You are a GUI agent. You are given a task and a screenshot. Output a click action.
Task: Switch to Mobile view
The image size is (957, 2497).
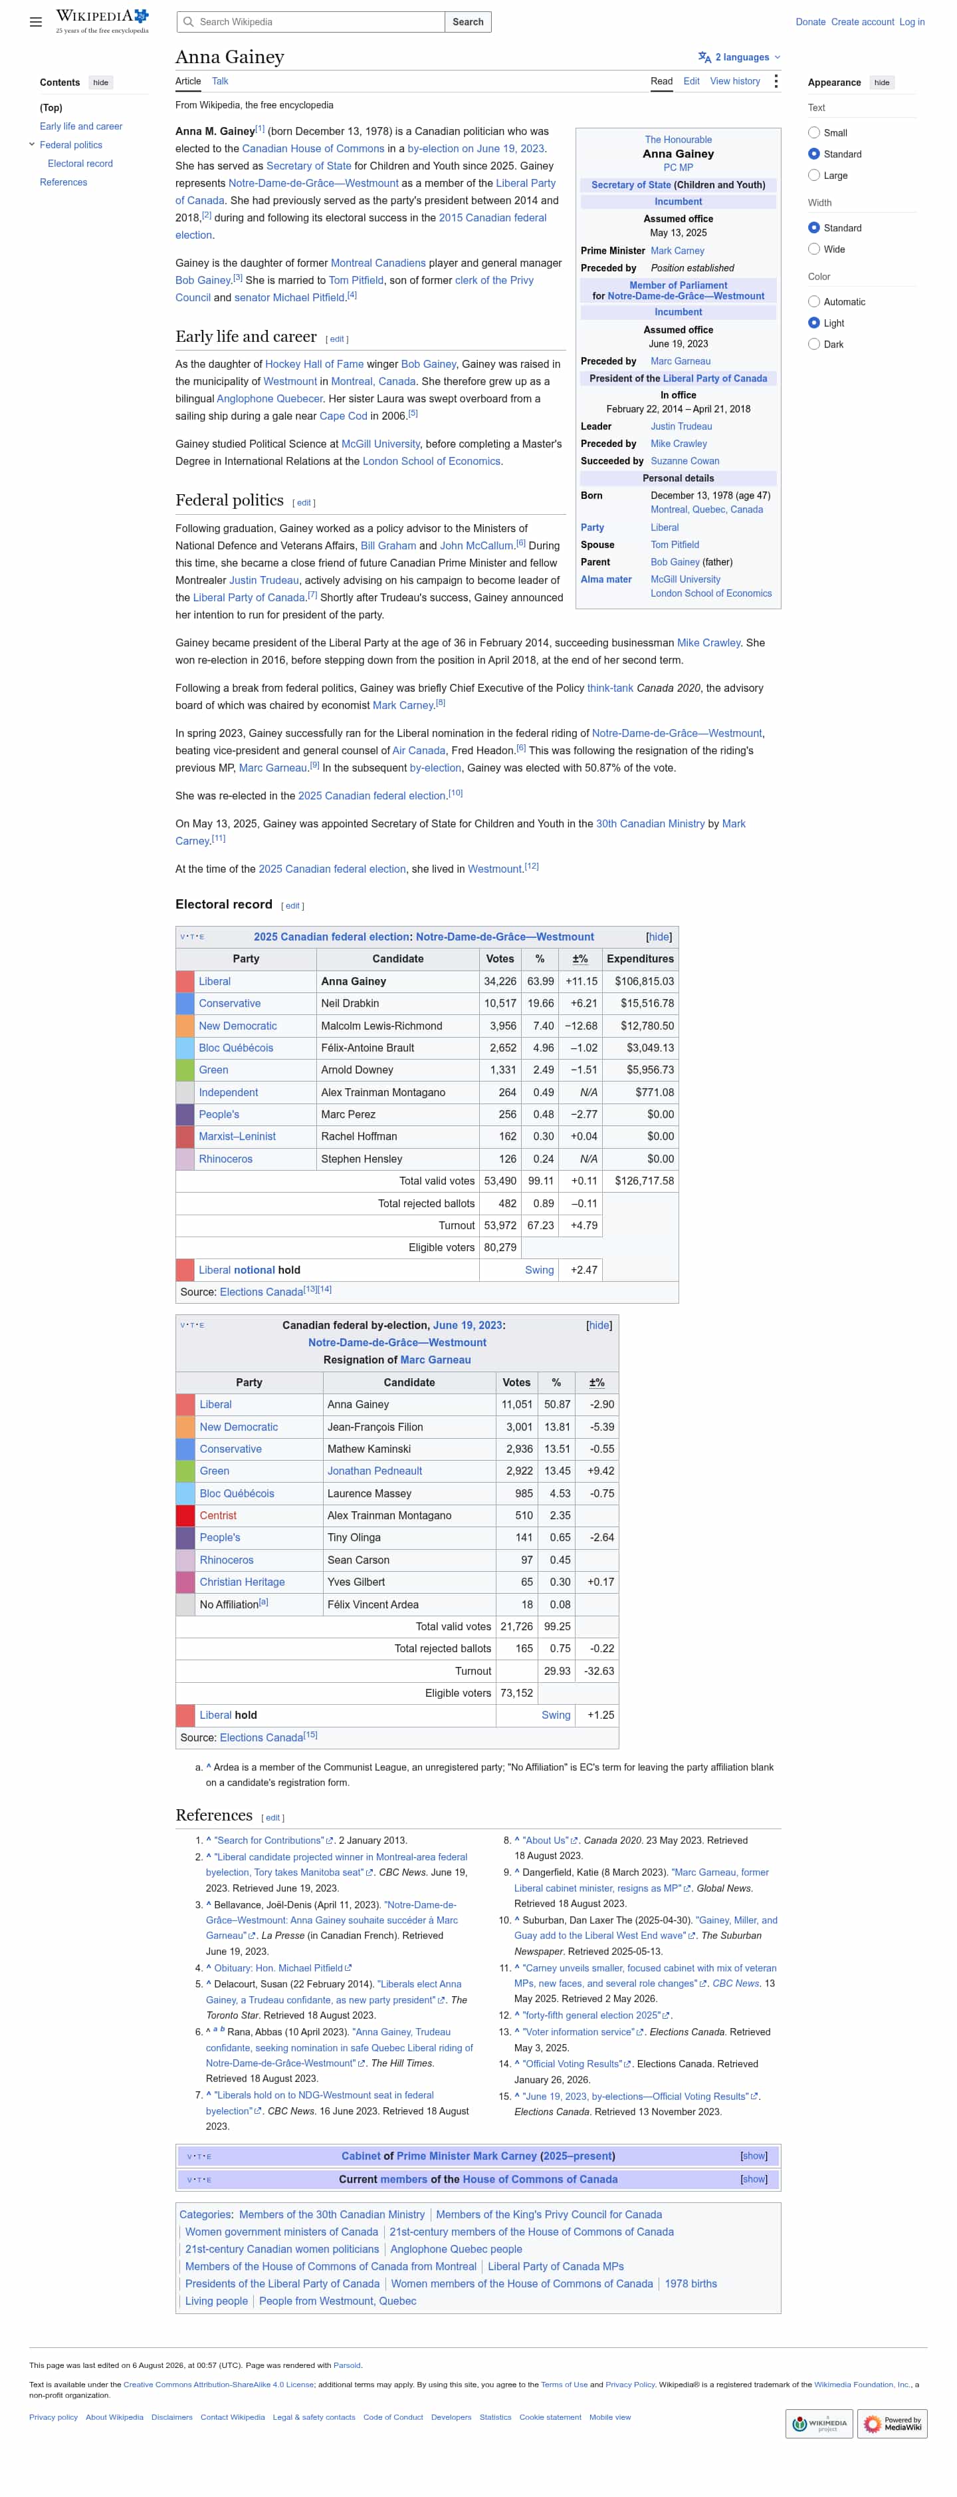pos(610,2418)
